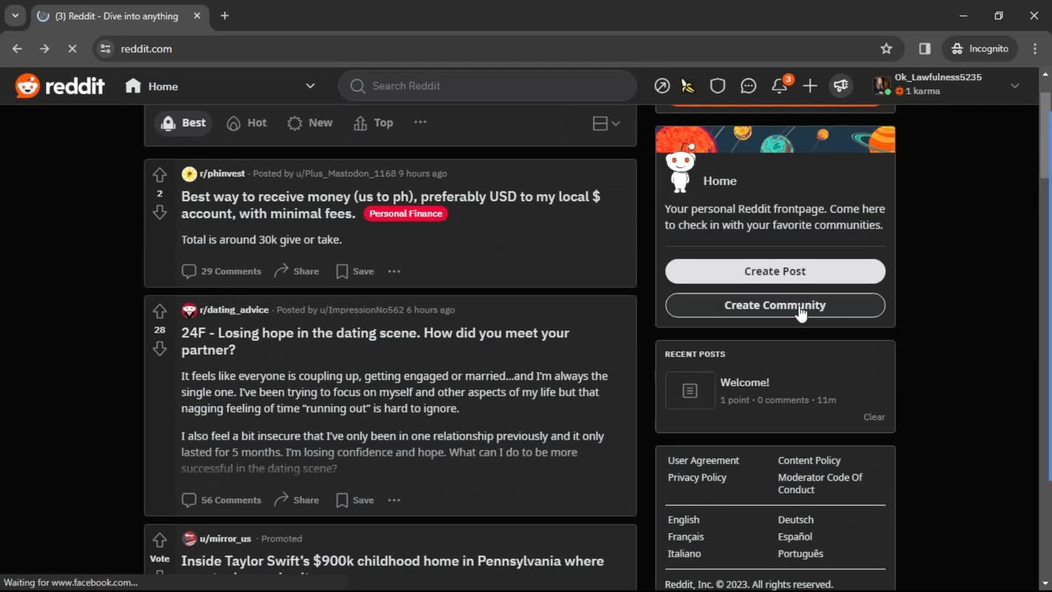The image size is (1052, 592).
Task: Open the chat bubble icon
Action: pyautogui.click(x=748, y=86)
